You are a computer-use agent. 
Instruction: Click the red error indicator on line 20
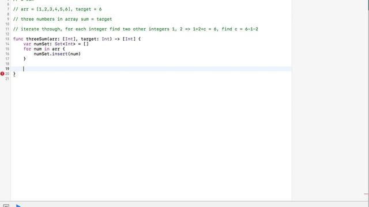click(x=2, y=74)
